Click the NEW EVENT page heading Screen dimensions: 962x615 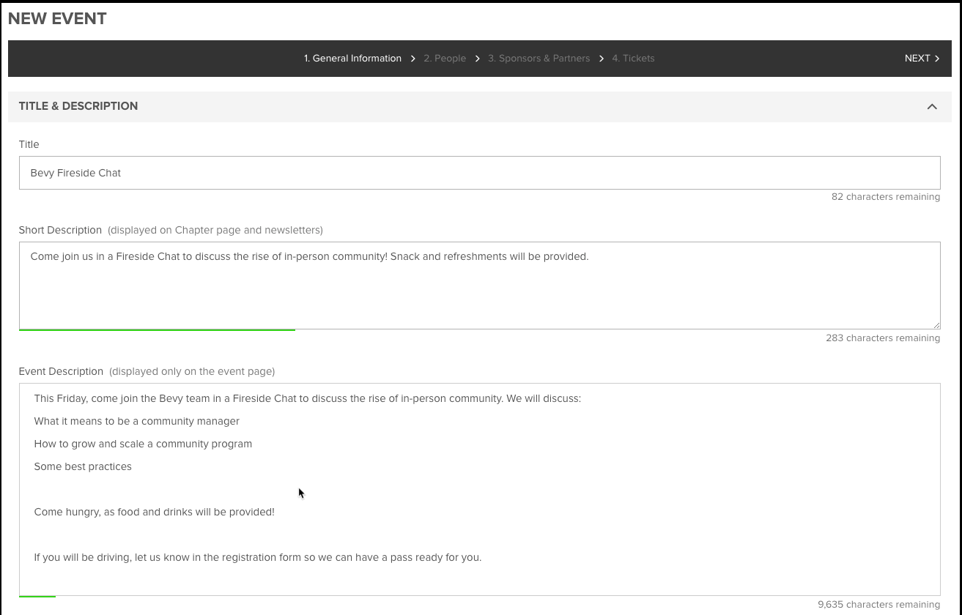(x=57, y=18)
